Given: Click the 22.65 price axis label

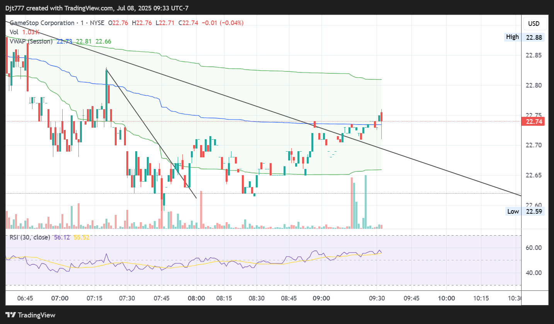Looking at the screenshot, I should [534, 175].
